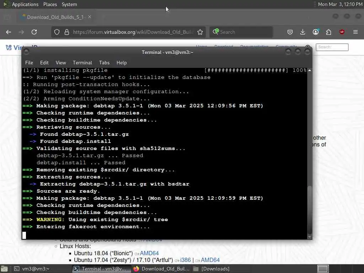The height and width of the screenshot is (273, 364).
Task: Open Ubuntu 17.04 Zesty i386 link
Action: point(186,260)
